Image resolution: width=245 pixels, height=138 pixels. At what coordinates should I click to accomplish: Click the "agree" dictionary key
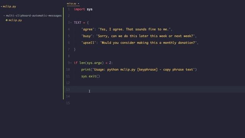(x=88, y=29)
